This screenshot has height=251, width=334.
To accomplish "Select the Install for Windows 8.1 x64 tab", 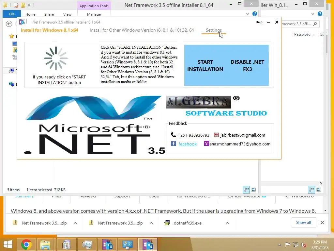I will [50, 30].
